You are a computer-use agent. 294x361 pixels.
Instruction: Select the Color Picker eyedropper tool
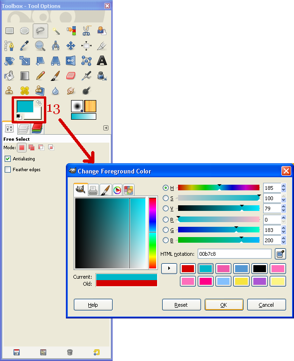click(25, 46)
